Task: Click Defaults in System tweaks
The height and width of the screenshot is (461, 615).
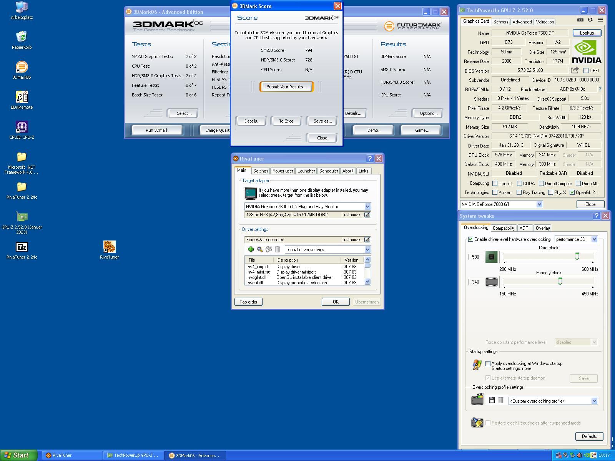Action: (x=589, y=436)
